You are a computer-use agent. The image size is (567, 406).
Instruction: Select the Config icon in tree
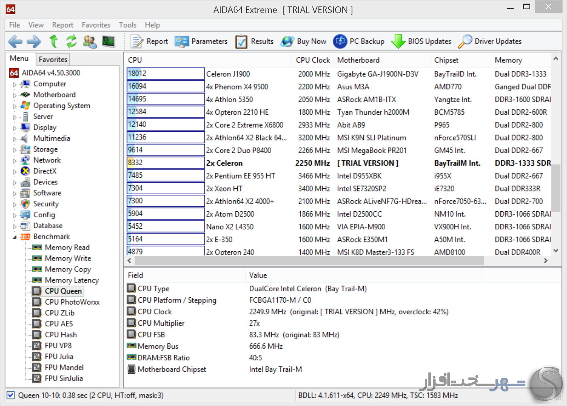tap(25, 215)
